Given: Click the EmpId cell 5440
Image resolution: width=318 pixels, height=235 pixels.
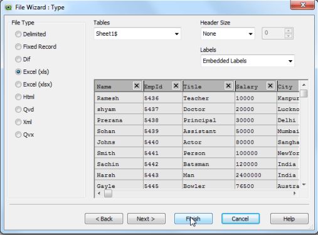Looking at the screenshot, I should (163, 142).
